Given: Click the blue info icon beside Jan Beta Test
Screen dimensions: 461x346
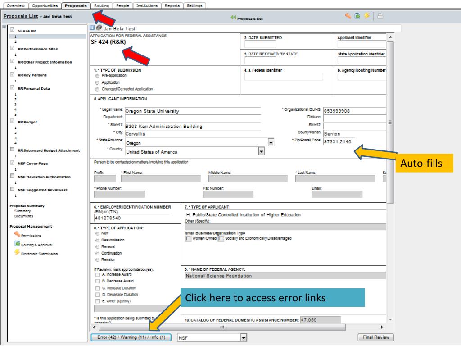Looking at the screenshot, I should pos(92,27).
